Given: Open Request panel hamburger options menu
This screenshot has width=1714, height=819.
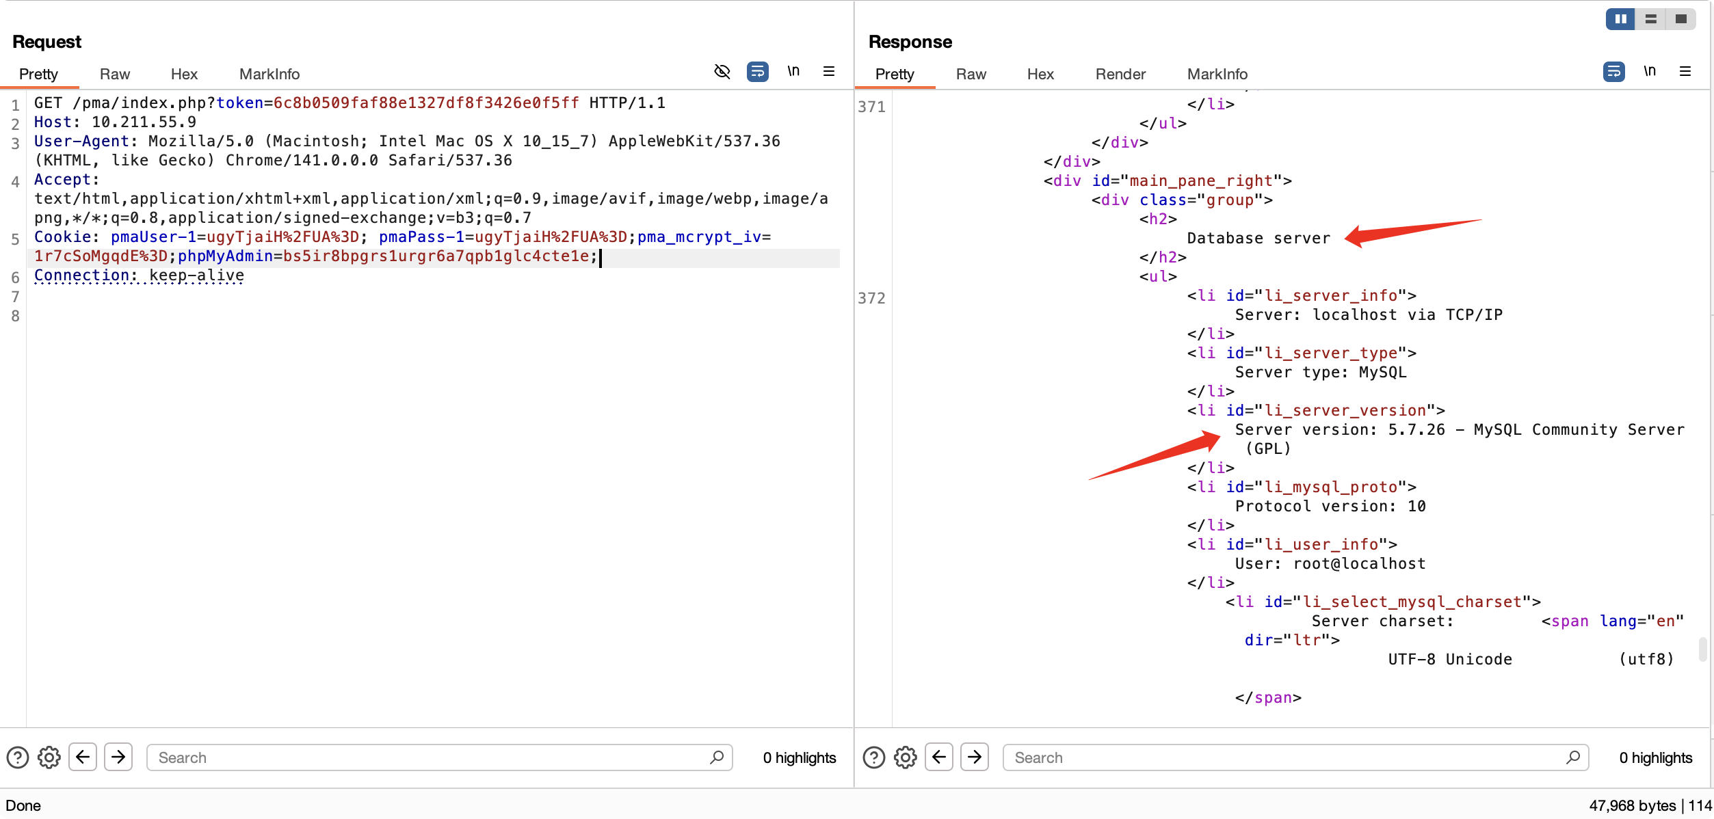Looking at the screenshot, I should [829, 72].
